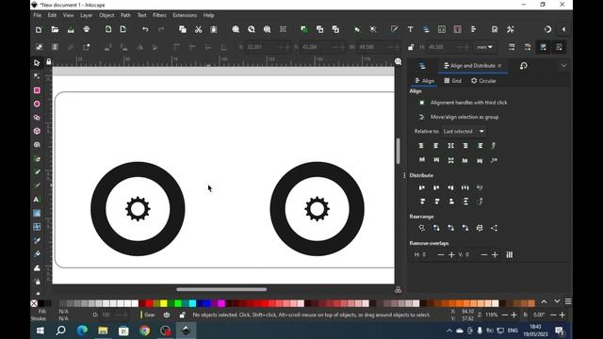Click align left edges icon
Viewport: 603px width, 339px height.
435,146
